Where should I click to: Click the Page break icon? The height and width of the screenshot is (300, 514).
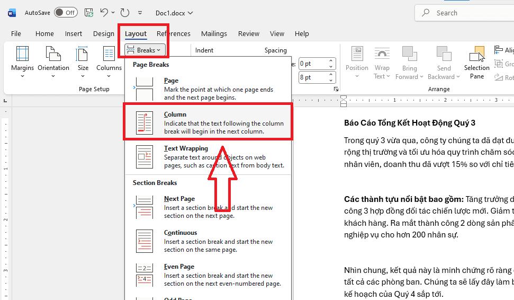(x=145, y=89)
